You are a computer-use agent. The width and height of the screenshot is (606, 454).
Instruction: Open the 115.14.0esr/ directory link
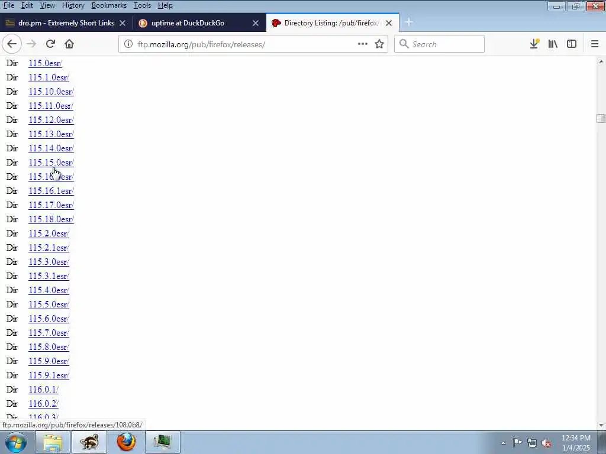51,148
